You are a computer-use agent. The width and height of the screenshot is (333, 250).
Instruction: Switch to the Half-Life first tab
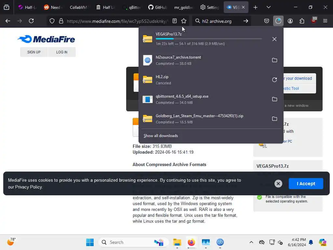[27, 7]
